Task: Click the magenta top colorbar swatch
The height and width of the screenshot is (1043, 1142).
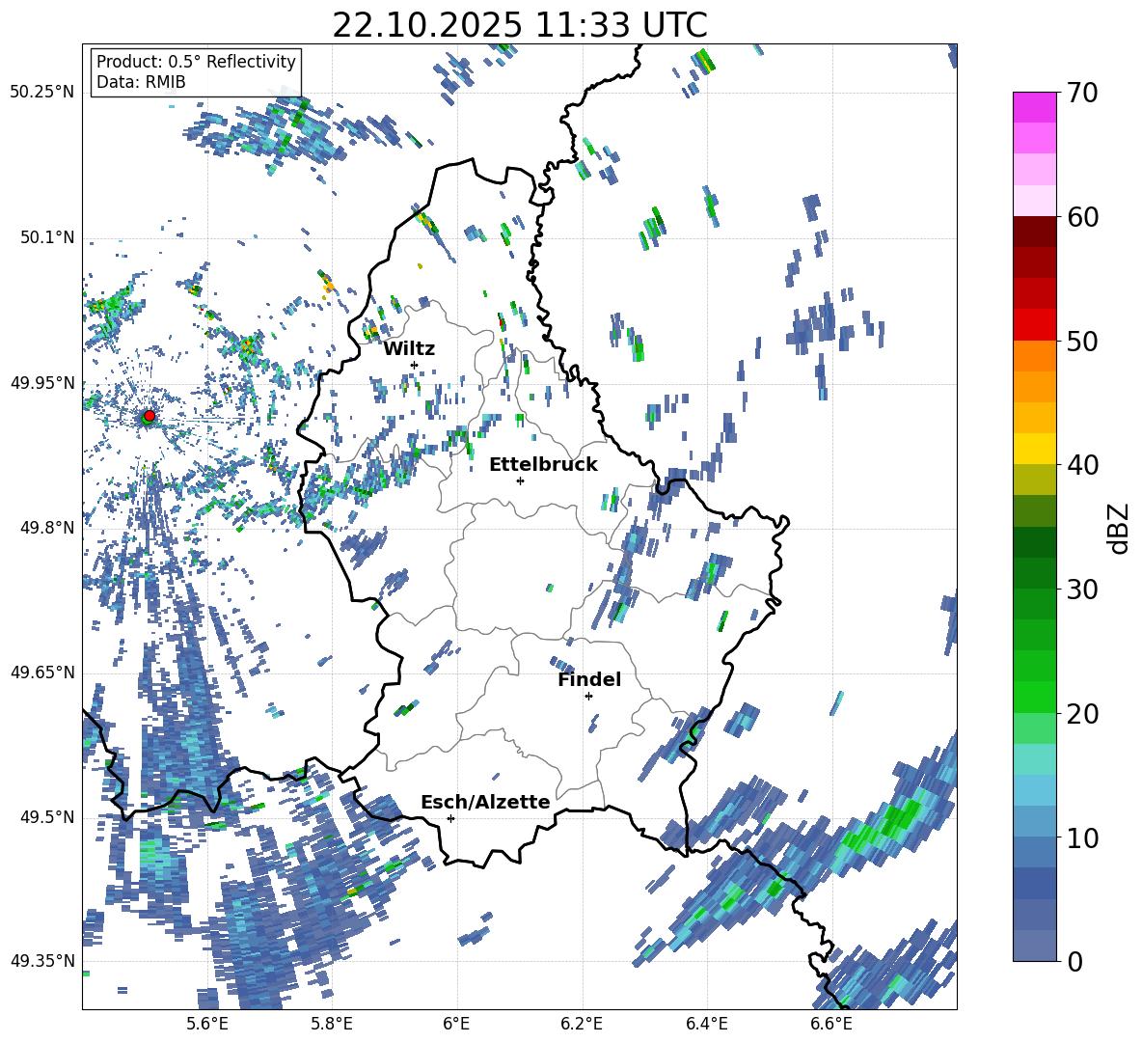Action: tap(1034, 107)
